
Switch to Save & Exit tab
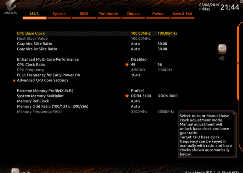click(183, 14)
